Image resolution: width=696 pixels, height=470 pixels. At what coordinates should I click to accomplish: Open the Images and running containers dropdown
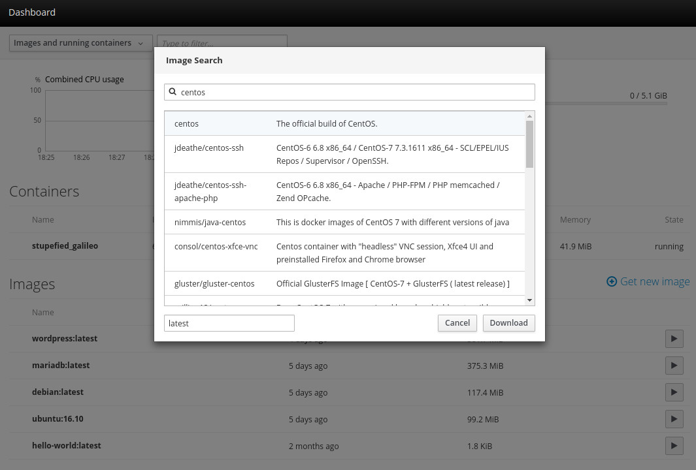(x=81, y=43)
